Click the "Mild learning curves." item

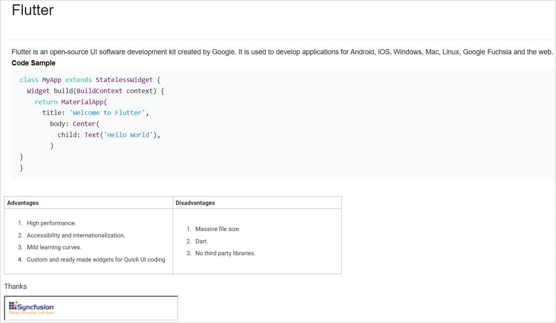point(54,247)
